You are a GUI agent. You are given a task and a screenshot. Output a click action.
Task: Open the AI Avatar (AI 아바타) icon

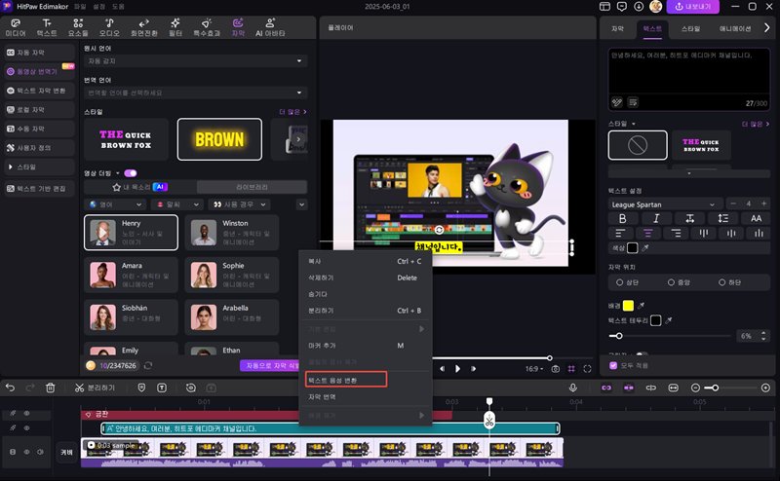pyautogui.click(x=270, y=27)
